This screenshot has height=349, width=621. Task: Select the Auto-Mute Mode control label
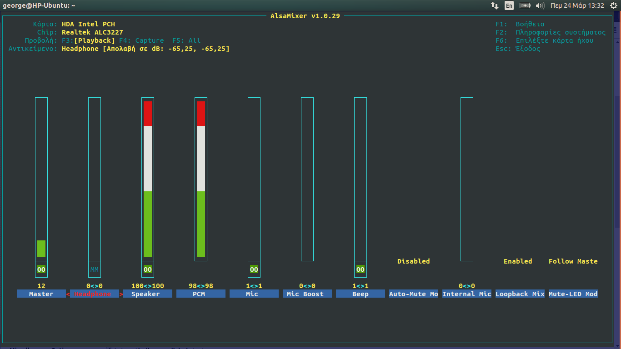(x=414, y=294)
